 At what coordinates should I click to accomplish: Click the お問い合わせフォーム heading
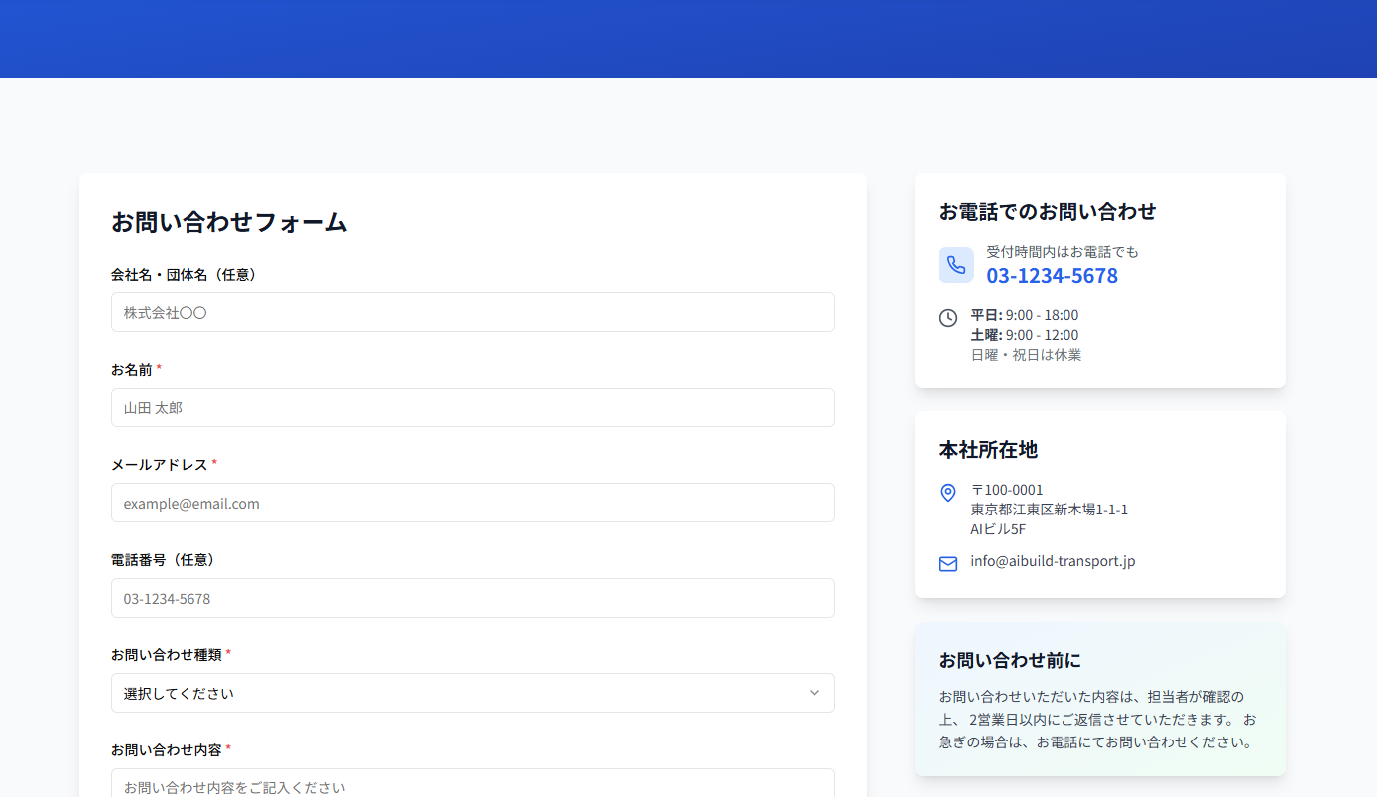pos(229,224)
